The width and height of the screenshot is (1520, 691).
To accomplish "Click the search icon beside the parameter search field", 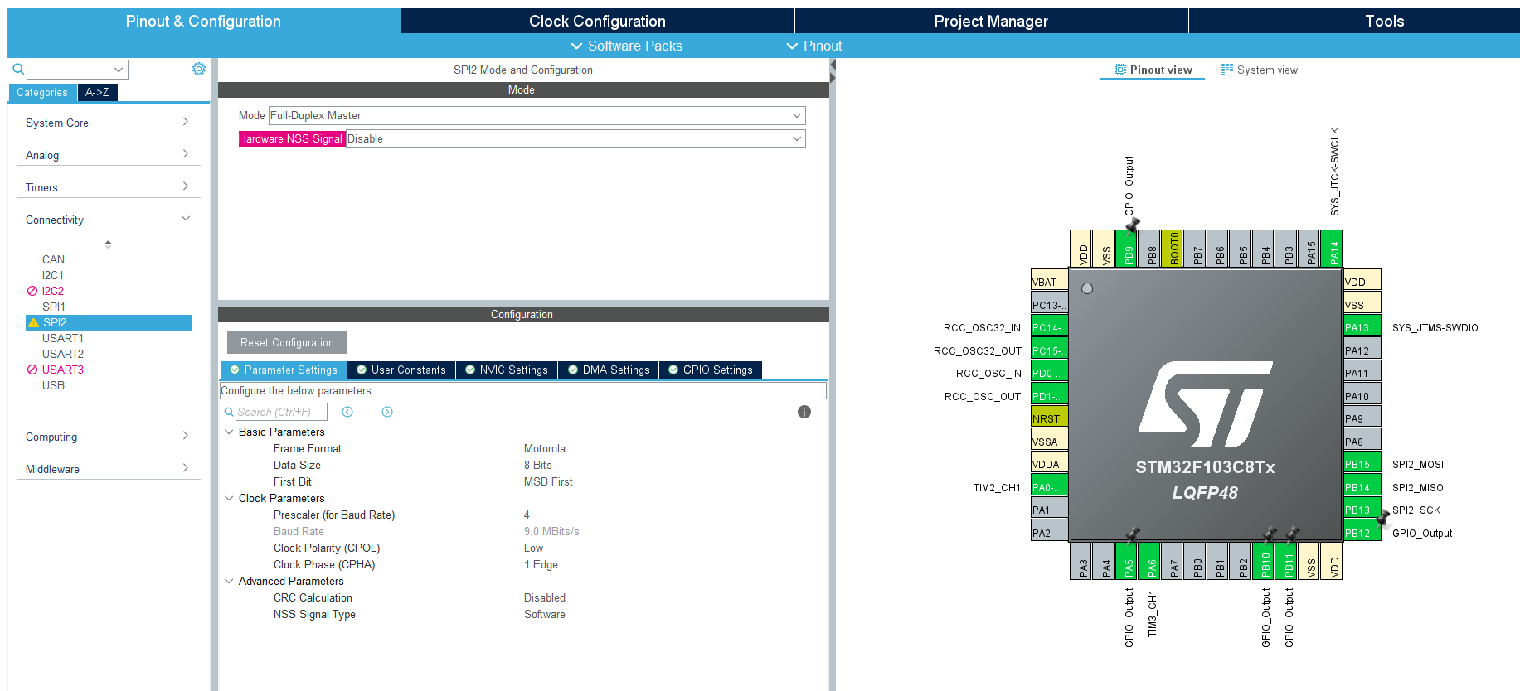I will 229,412.
